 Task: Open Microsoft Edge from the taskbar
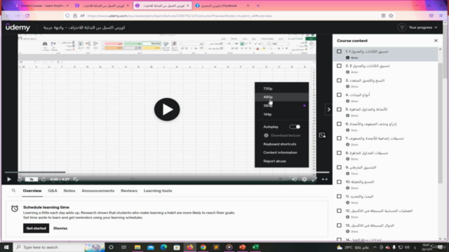[163, 247]
